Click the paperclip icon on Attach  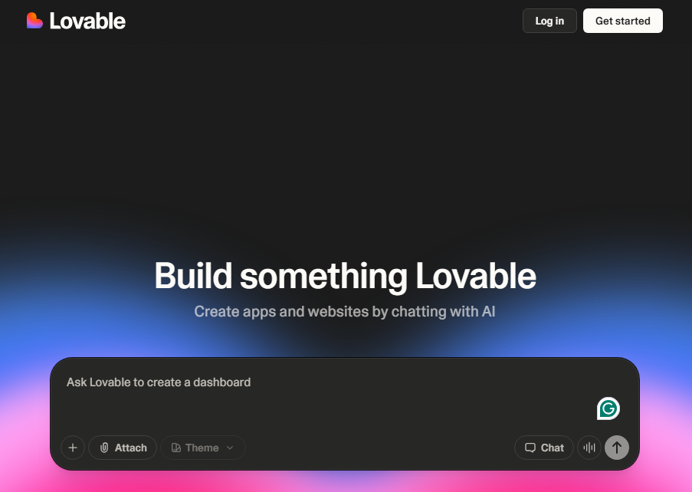(x=104, y=448)
